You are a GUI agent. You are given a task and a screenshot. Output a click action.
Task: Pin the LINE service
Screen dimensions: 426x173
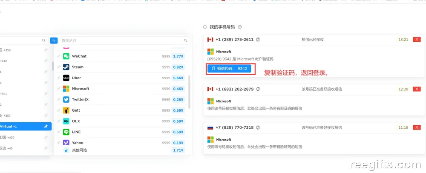point(58,132)
